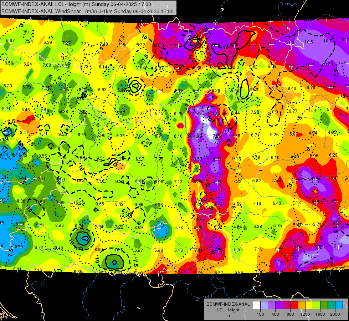Click the map value 7.19
The height and width of the screenshot is (321, 349).
click(x=257, y=203)
